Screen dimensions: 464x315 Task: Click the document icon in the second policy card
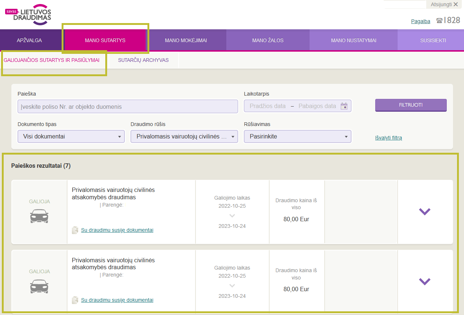coord(75,300)
